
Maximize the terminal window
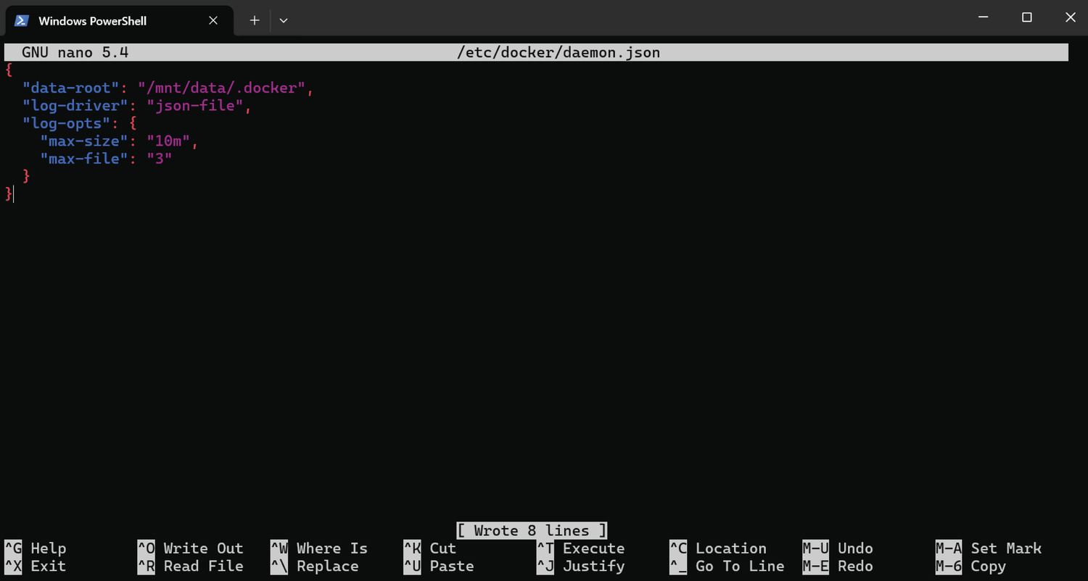[x=1026, y=17]
